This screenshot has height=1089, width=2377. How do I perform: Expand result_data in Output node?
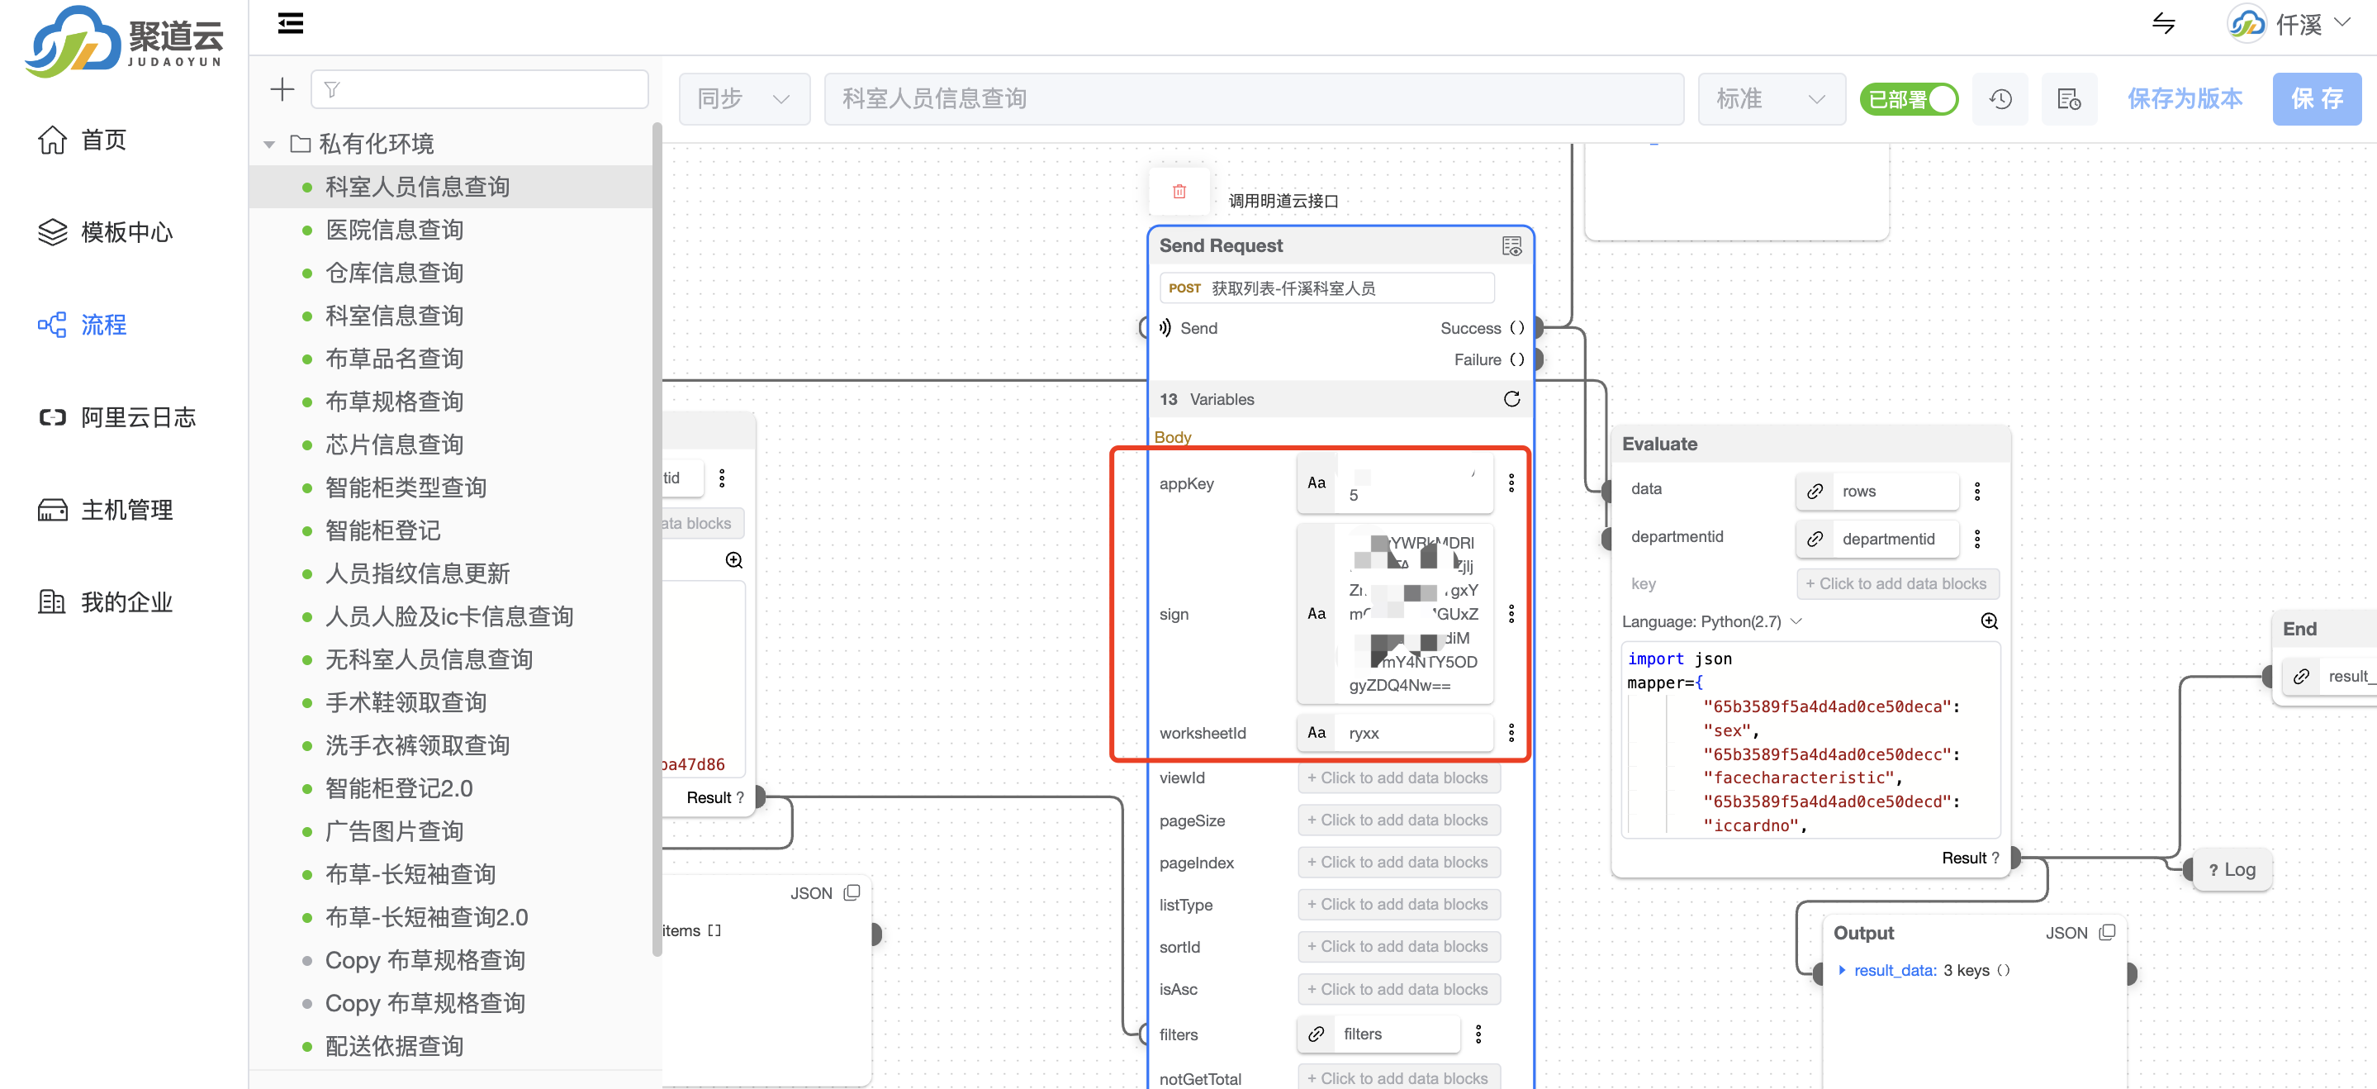[1842, 970]
